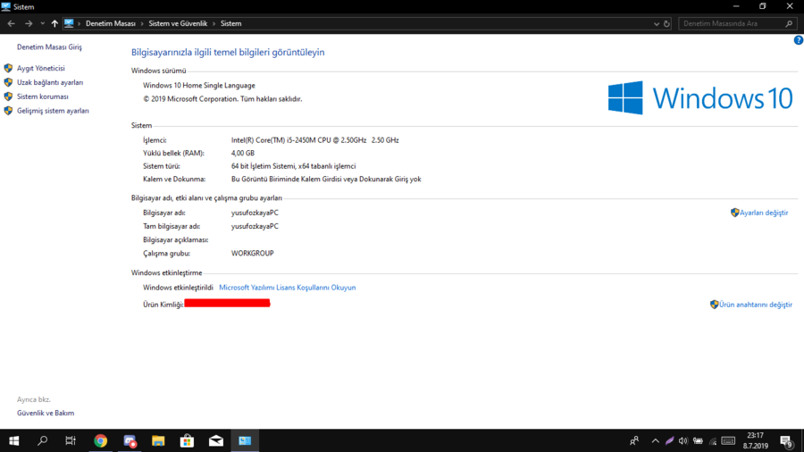This screenshot has width=804, height=452.
Task: Open recent locations dropdown arrow
Action: point(43,23)
